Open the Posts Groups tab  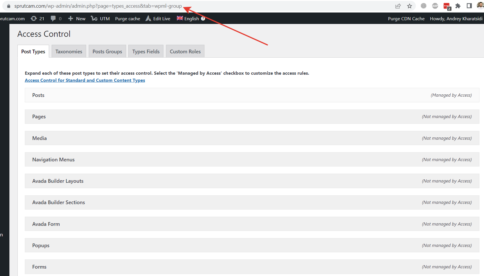click(107, 52)
